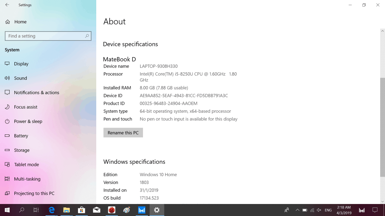Click the ENG language indicator
385x216 pixels.
328,210
